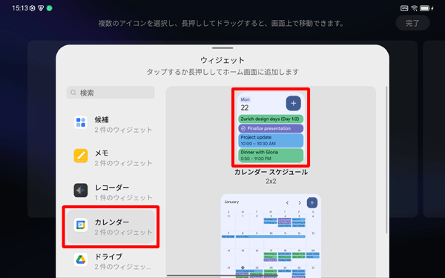
Task: Select the カレンダー widget category
Action: (x=111, y=227)
